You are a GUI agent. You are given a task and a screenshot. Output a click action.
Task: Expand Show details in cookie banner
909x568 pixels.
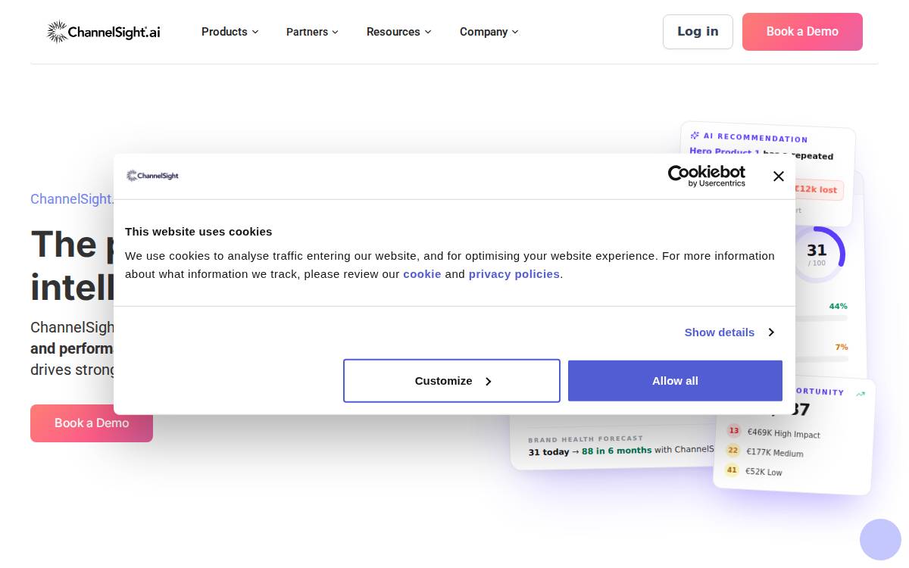point(729,332)
